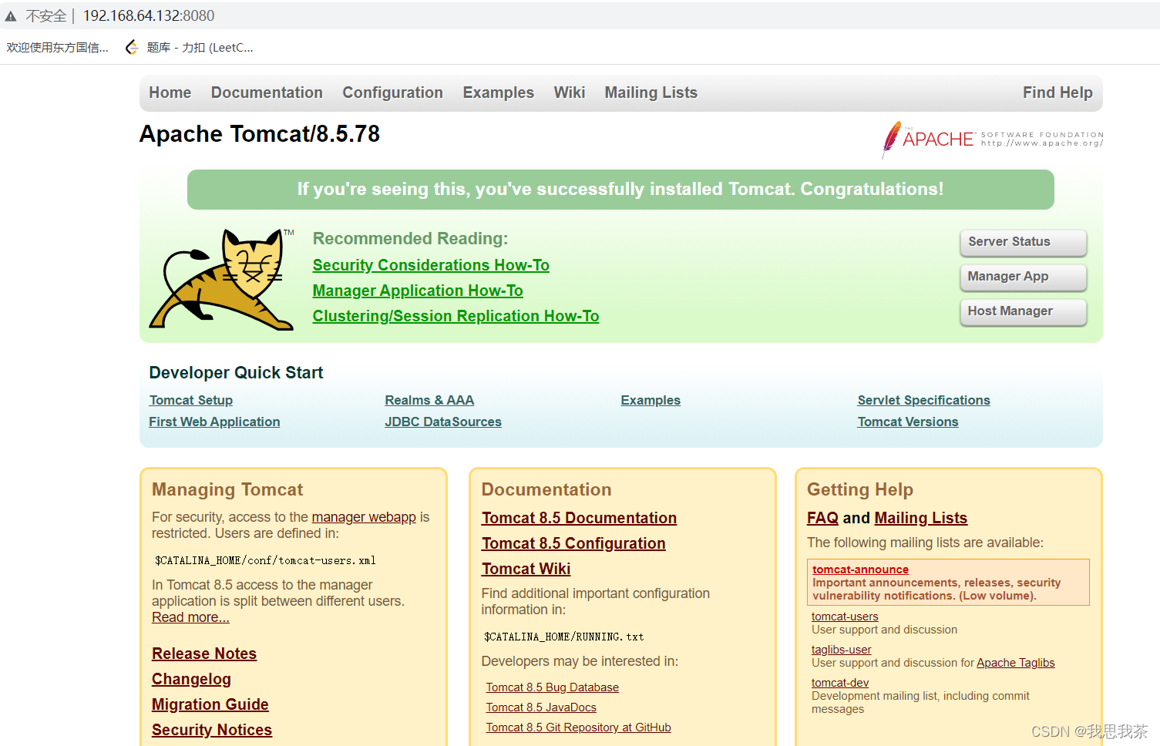Open Security Considerations How-To link
The image size is (1160, 746).
click(431, 265)
